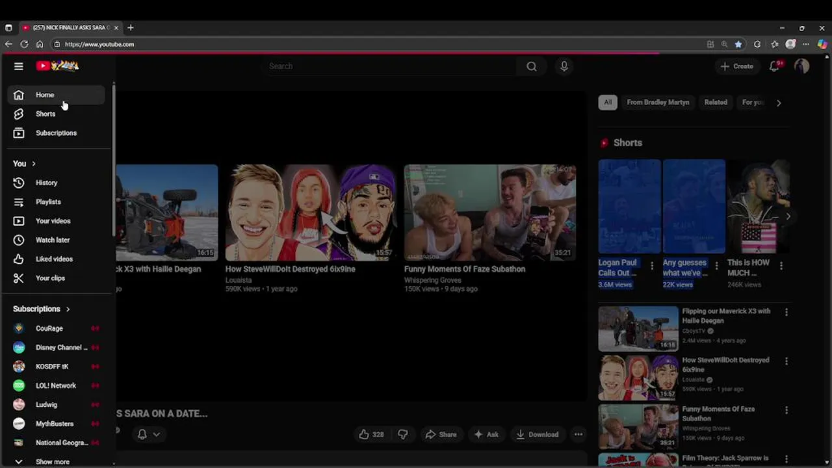Screen dimensions: 832x468
Task: Open subscription notification bell dropdown
Action: point(148,434)
